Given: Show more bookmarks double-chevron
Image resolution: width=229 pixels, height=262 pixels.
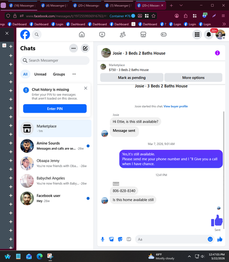Looking at the screenshot, I should [224, 24].
